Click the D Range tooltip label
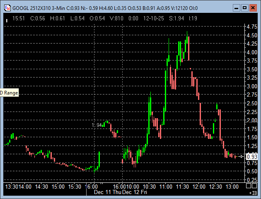 [9, 93]
